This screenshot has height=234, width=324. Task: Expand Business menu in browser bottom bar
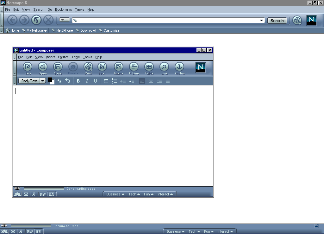[175, 231]
